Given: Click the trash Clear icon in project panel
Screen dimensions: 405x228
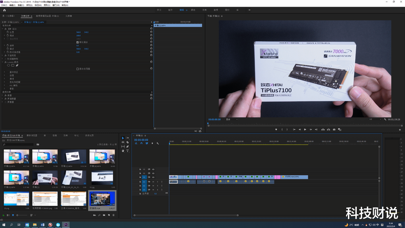Looking at the screenshot, I should point(113,215).
